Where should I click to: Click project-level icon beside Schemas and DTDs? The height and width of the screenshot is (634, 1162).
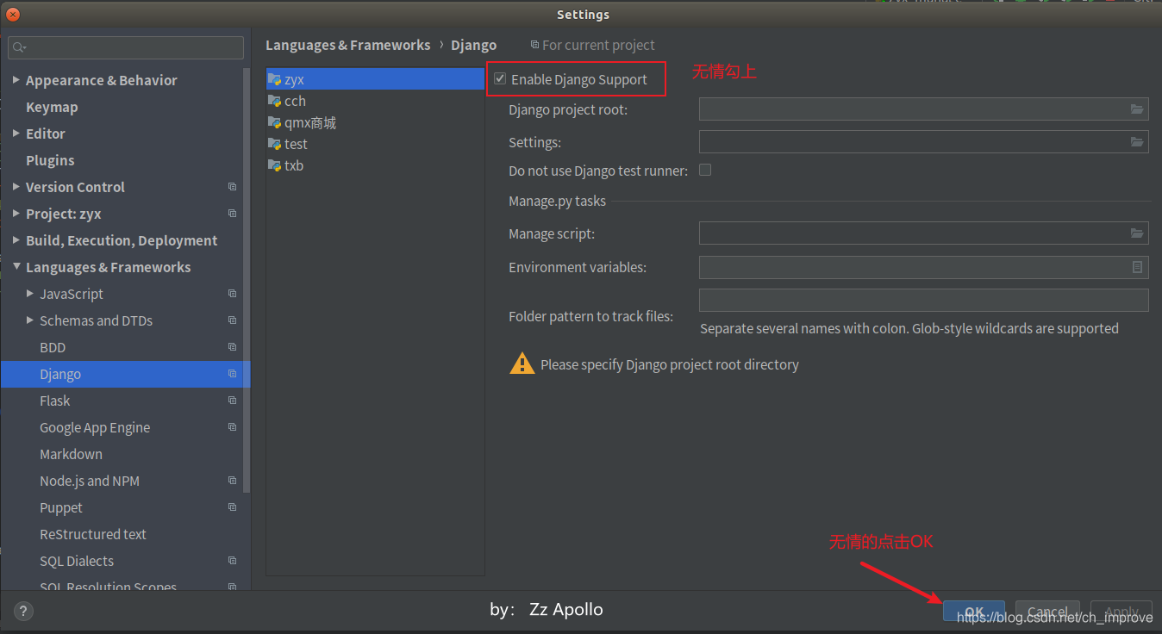tap(232, 320)
